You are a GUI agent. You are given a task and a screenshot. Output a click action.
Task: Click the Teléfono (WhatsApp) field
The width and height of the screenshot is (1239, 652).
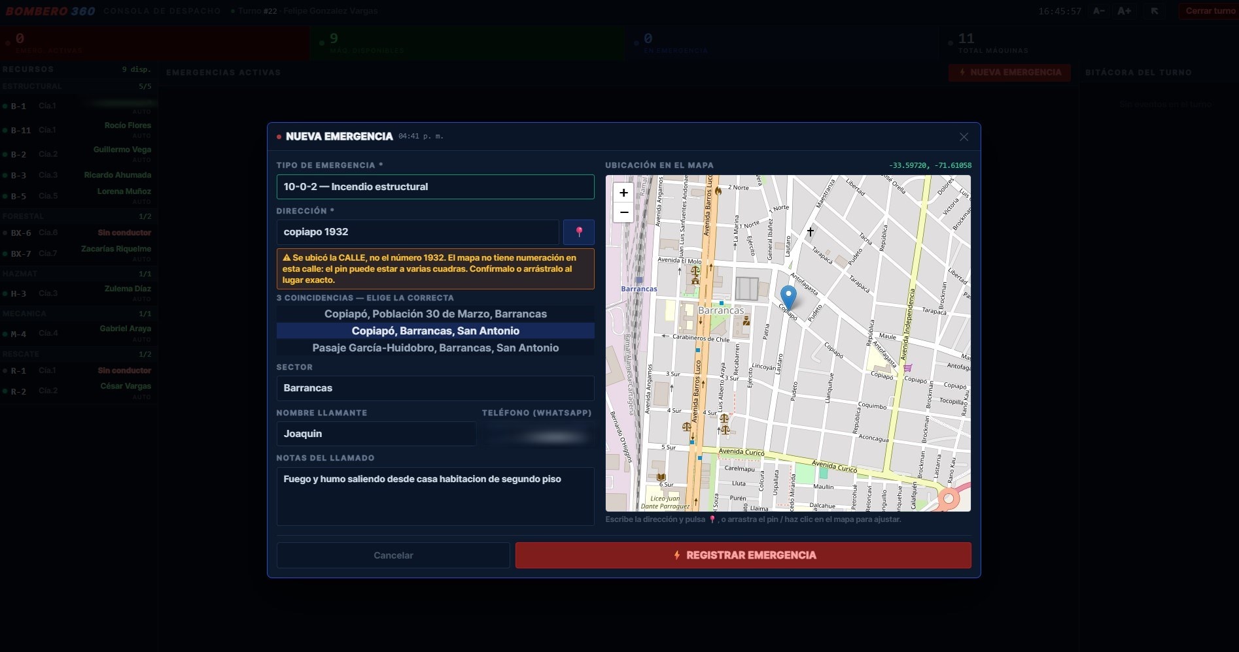pos(538,434)
